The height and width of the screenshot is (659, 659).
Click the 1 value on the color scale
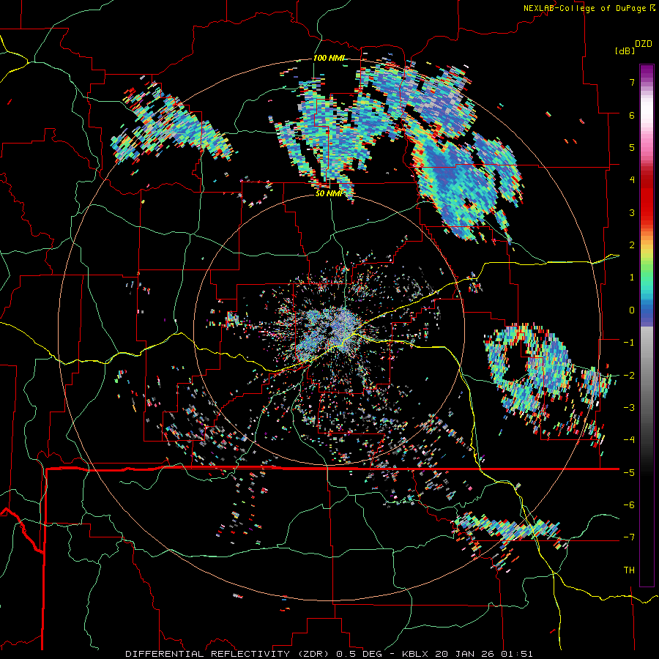coord(632,278)
